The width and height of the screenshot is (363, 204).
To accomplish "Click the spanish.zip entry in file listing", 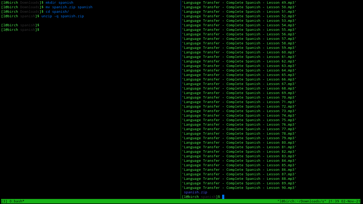I will coord(196,192).
